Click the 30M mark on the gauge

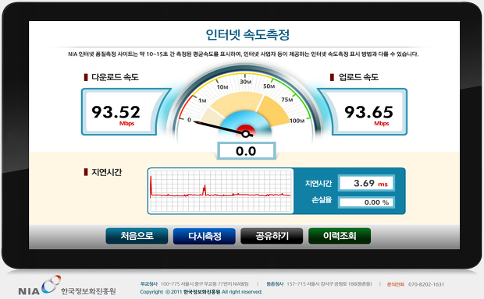coord(245,82)
